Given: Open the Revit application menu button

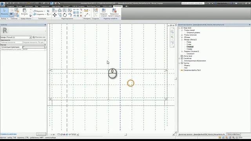Looking at the screenshot, I should pos(3,4).
